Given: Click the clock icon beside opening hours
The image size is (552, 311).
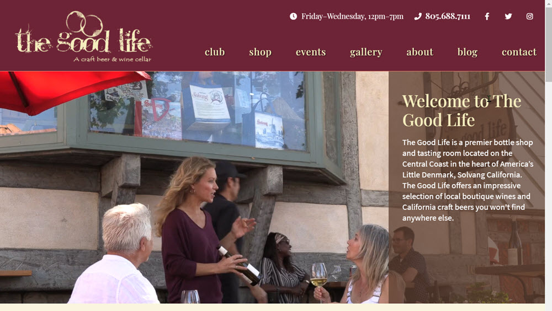Looking at the screenshot, I should (x=293, y=16).
